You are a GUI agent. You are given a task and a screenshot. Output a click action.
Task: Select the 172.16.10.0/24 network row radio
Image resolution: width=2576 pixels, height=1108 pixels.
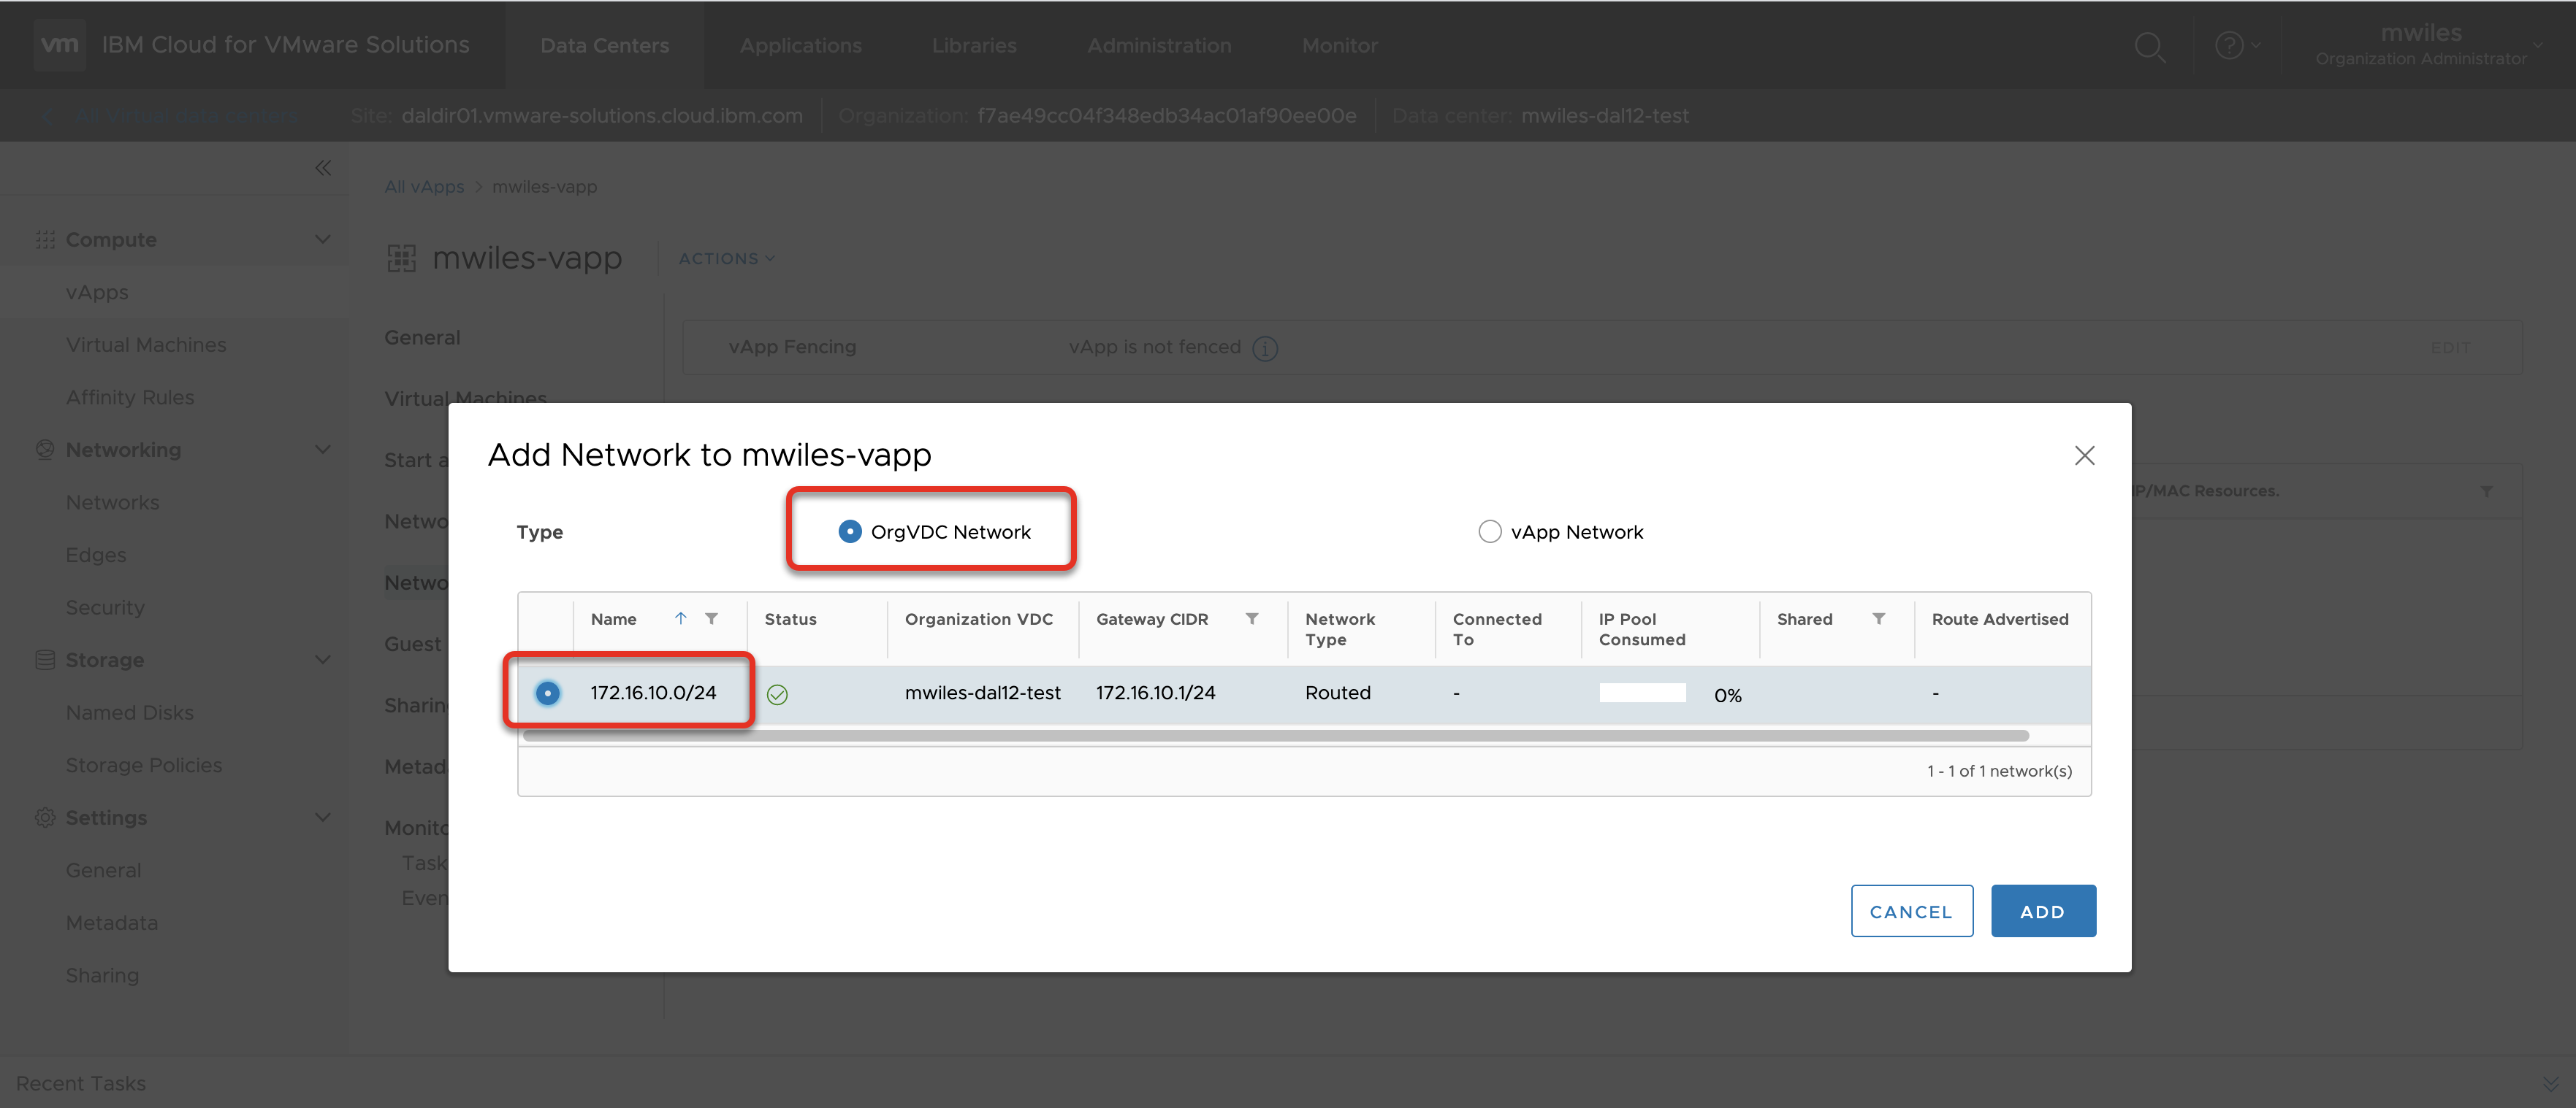coord(547,693)
